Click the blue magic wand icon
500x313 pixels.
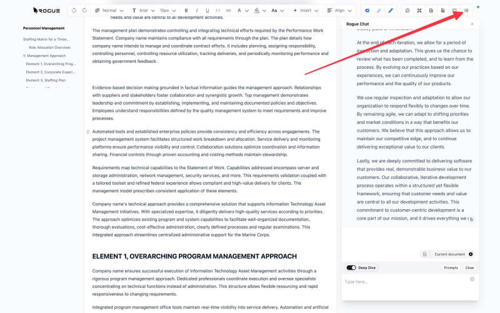click(379, 11)
